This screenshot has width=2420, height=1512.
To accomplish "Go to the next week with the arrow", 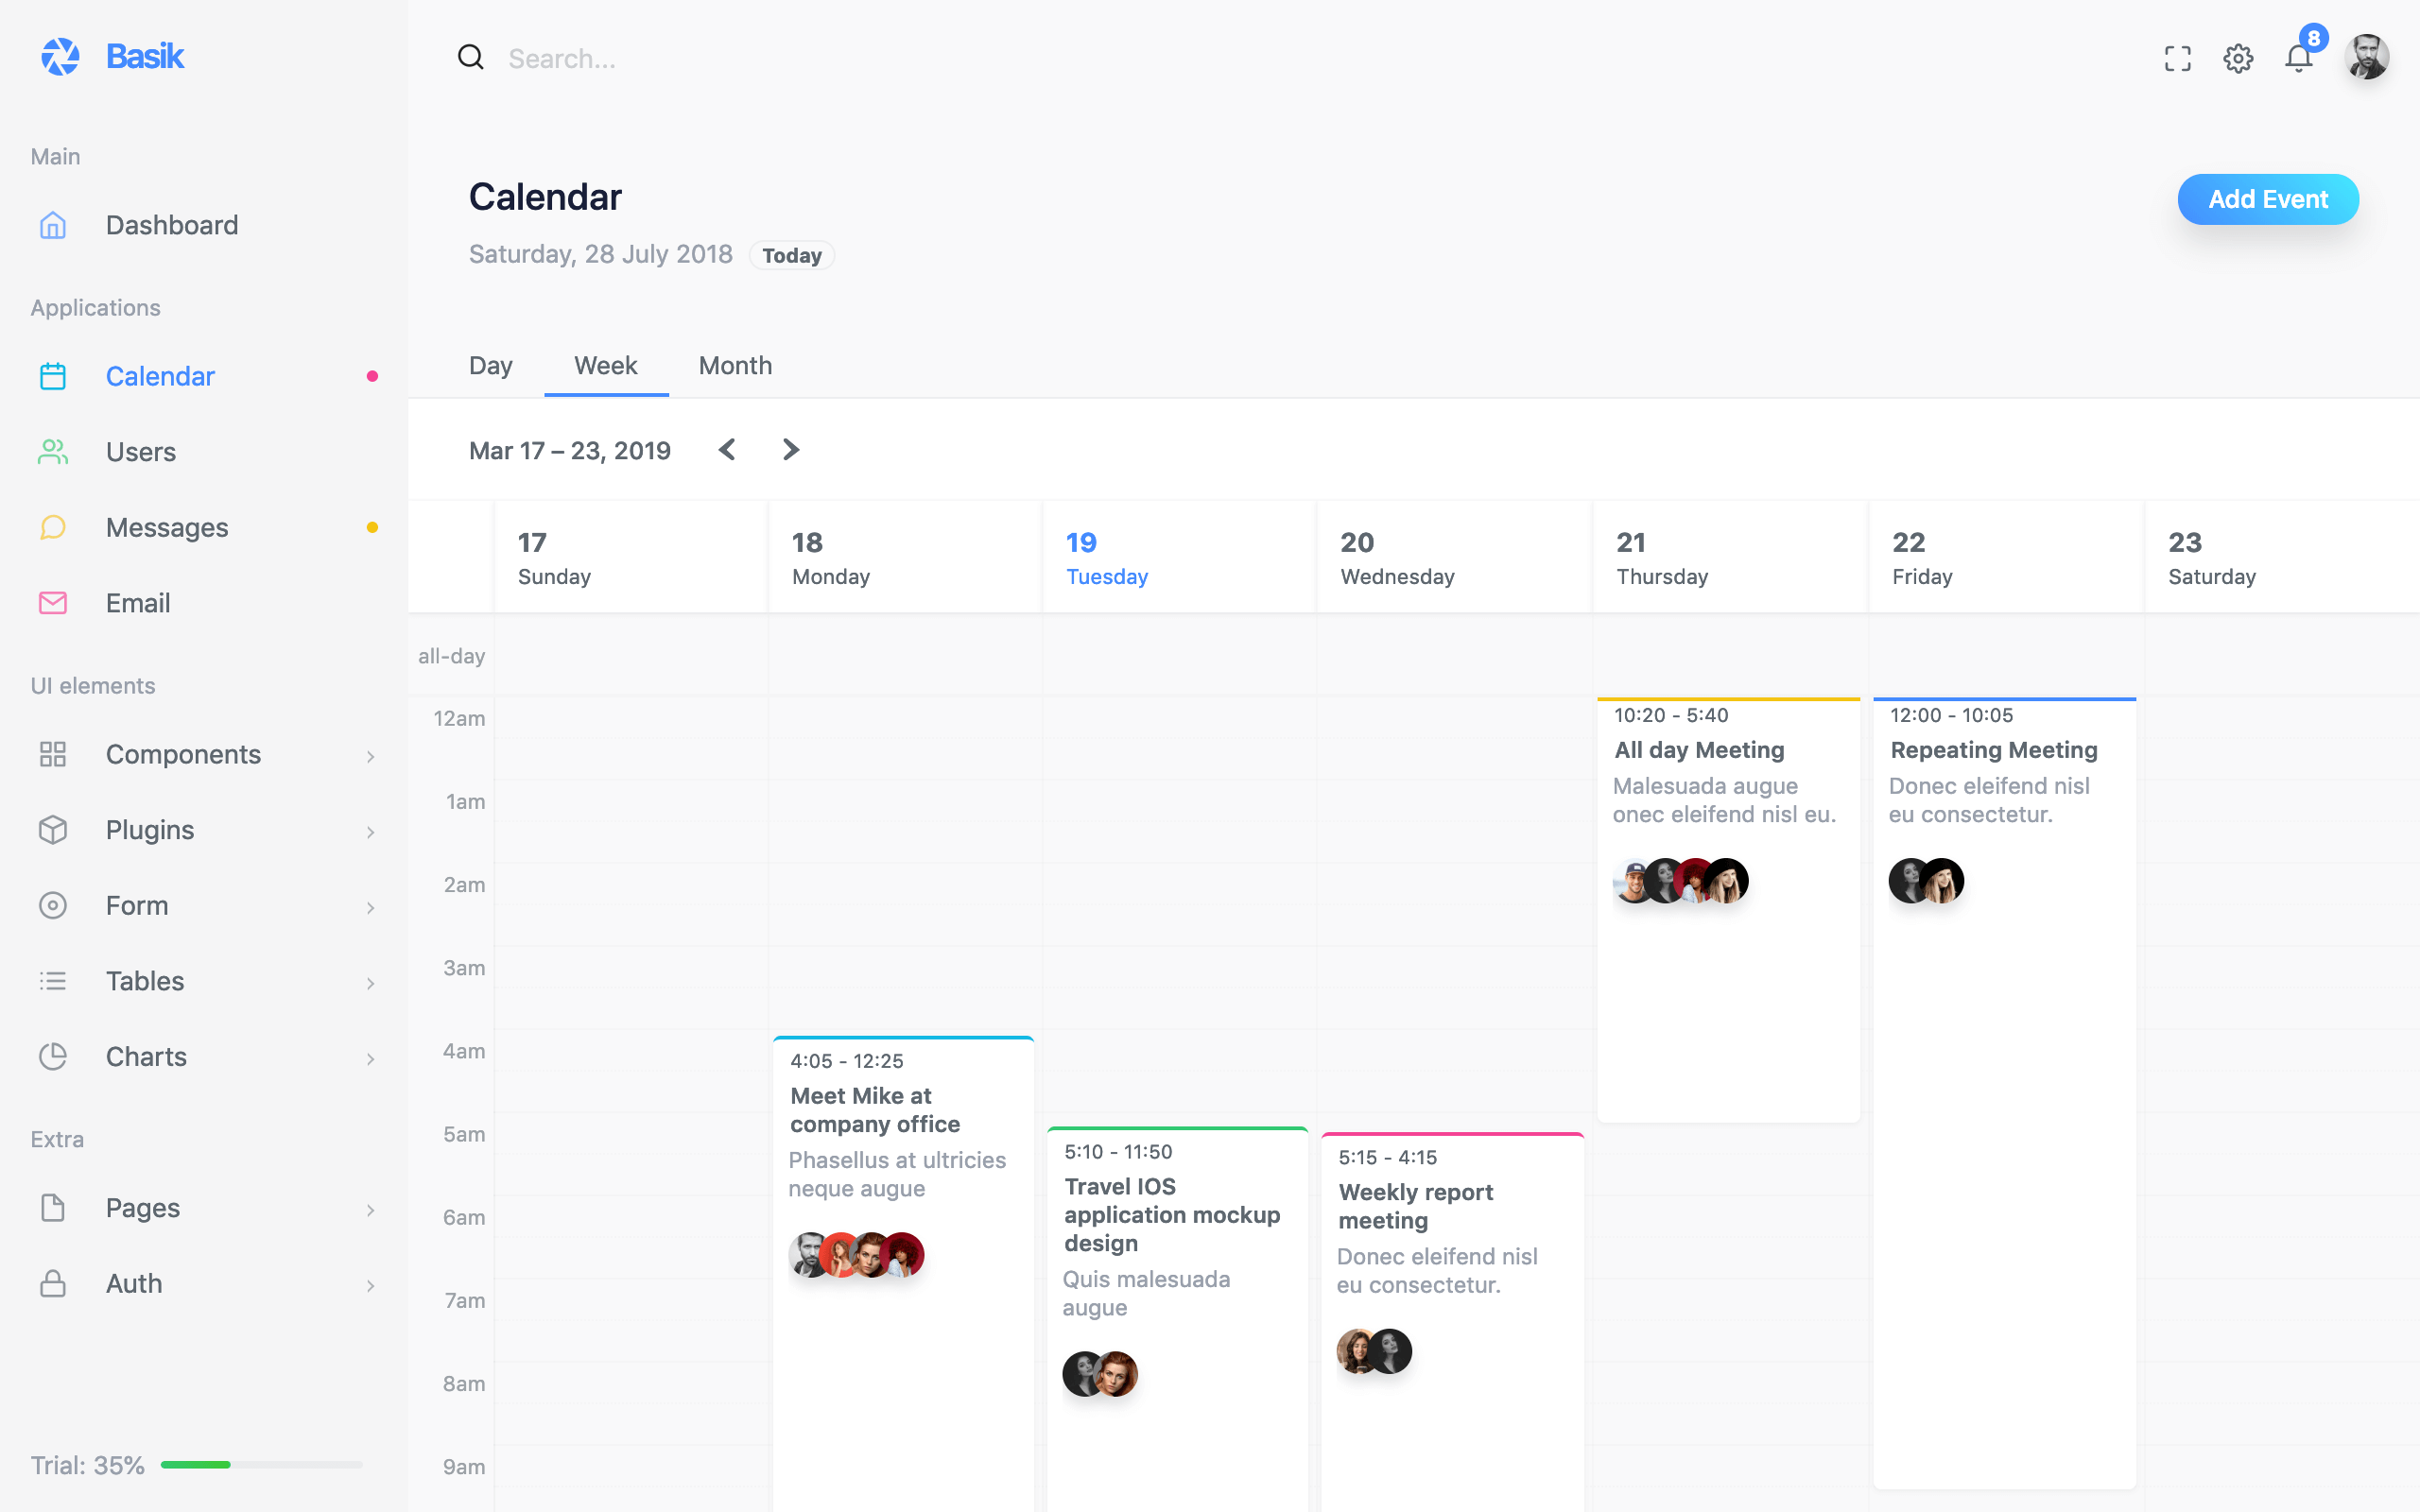I will 790,450.
